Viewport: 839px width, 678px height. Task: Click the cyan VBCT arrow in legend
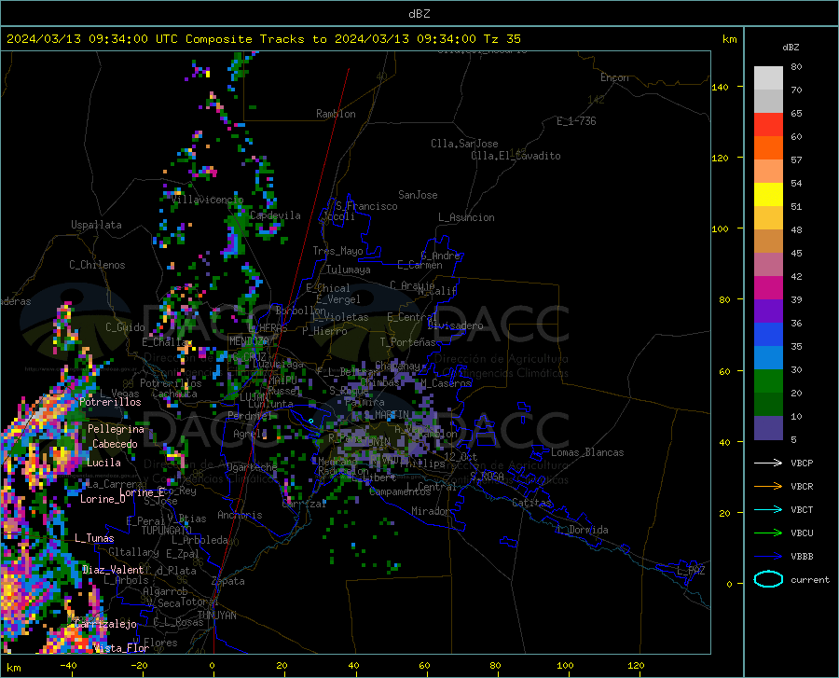click(x=768, y=509)
